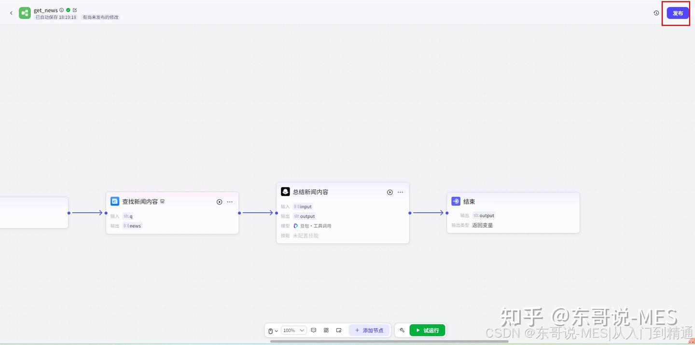Image resolution: width=695 pixels, height=345 pixels.
Task: Click input port dot of 查找新闻内容 node
Action: (x=106, y=213)
